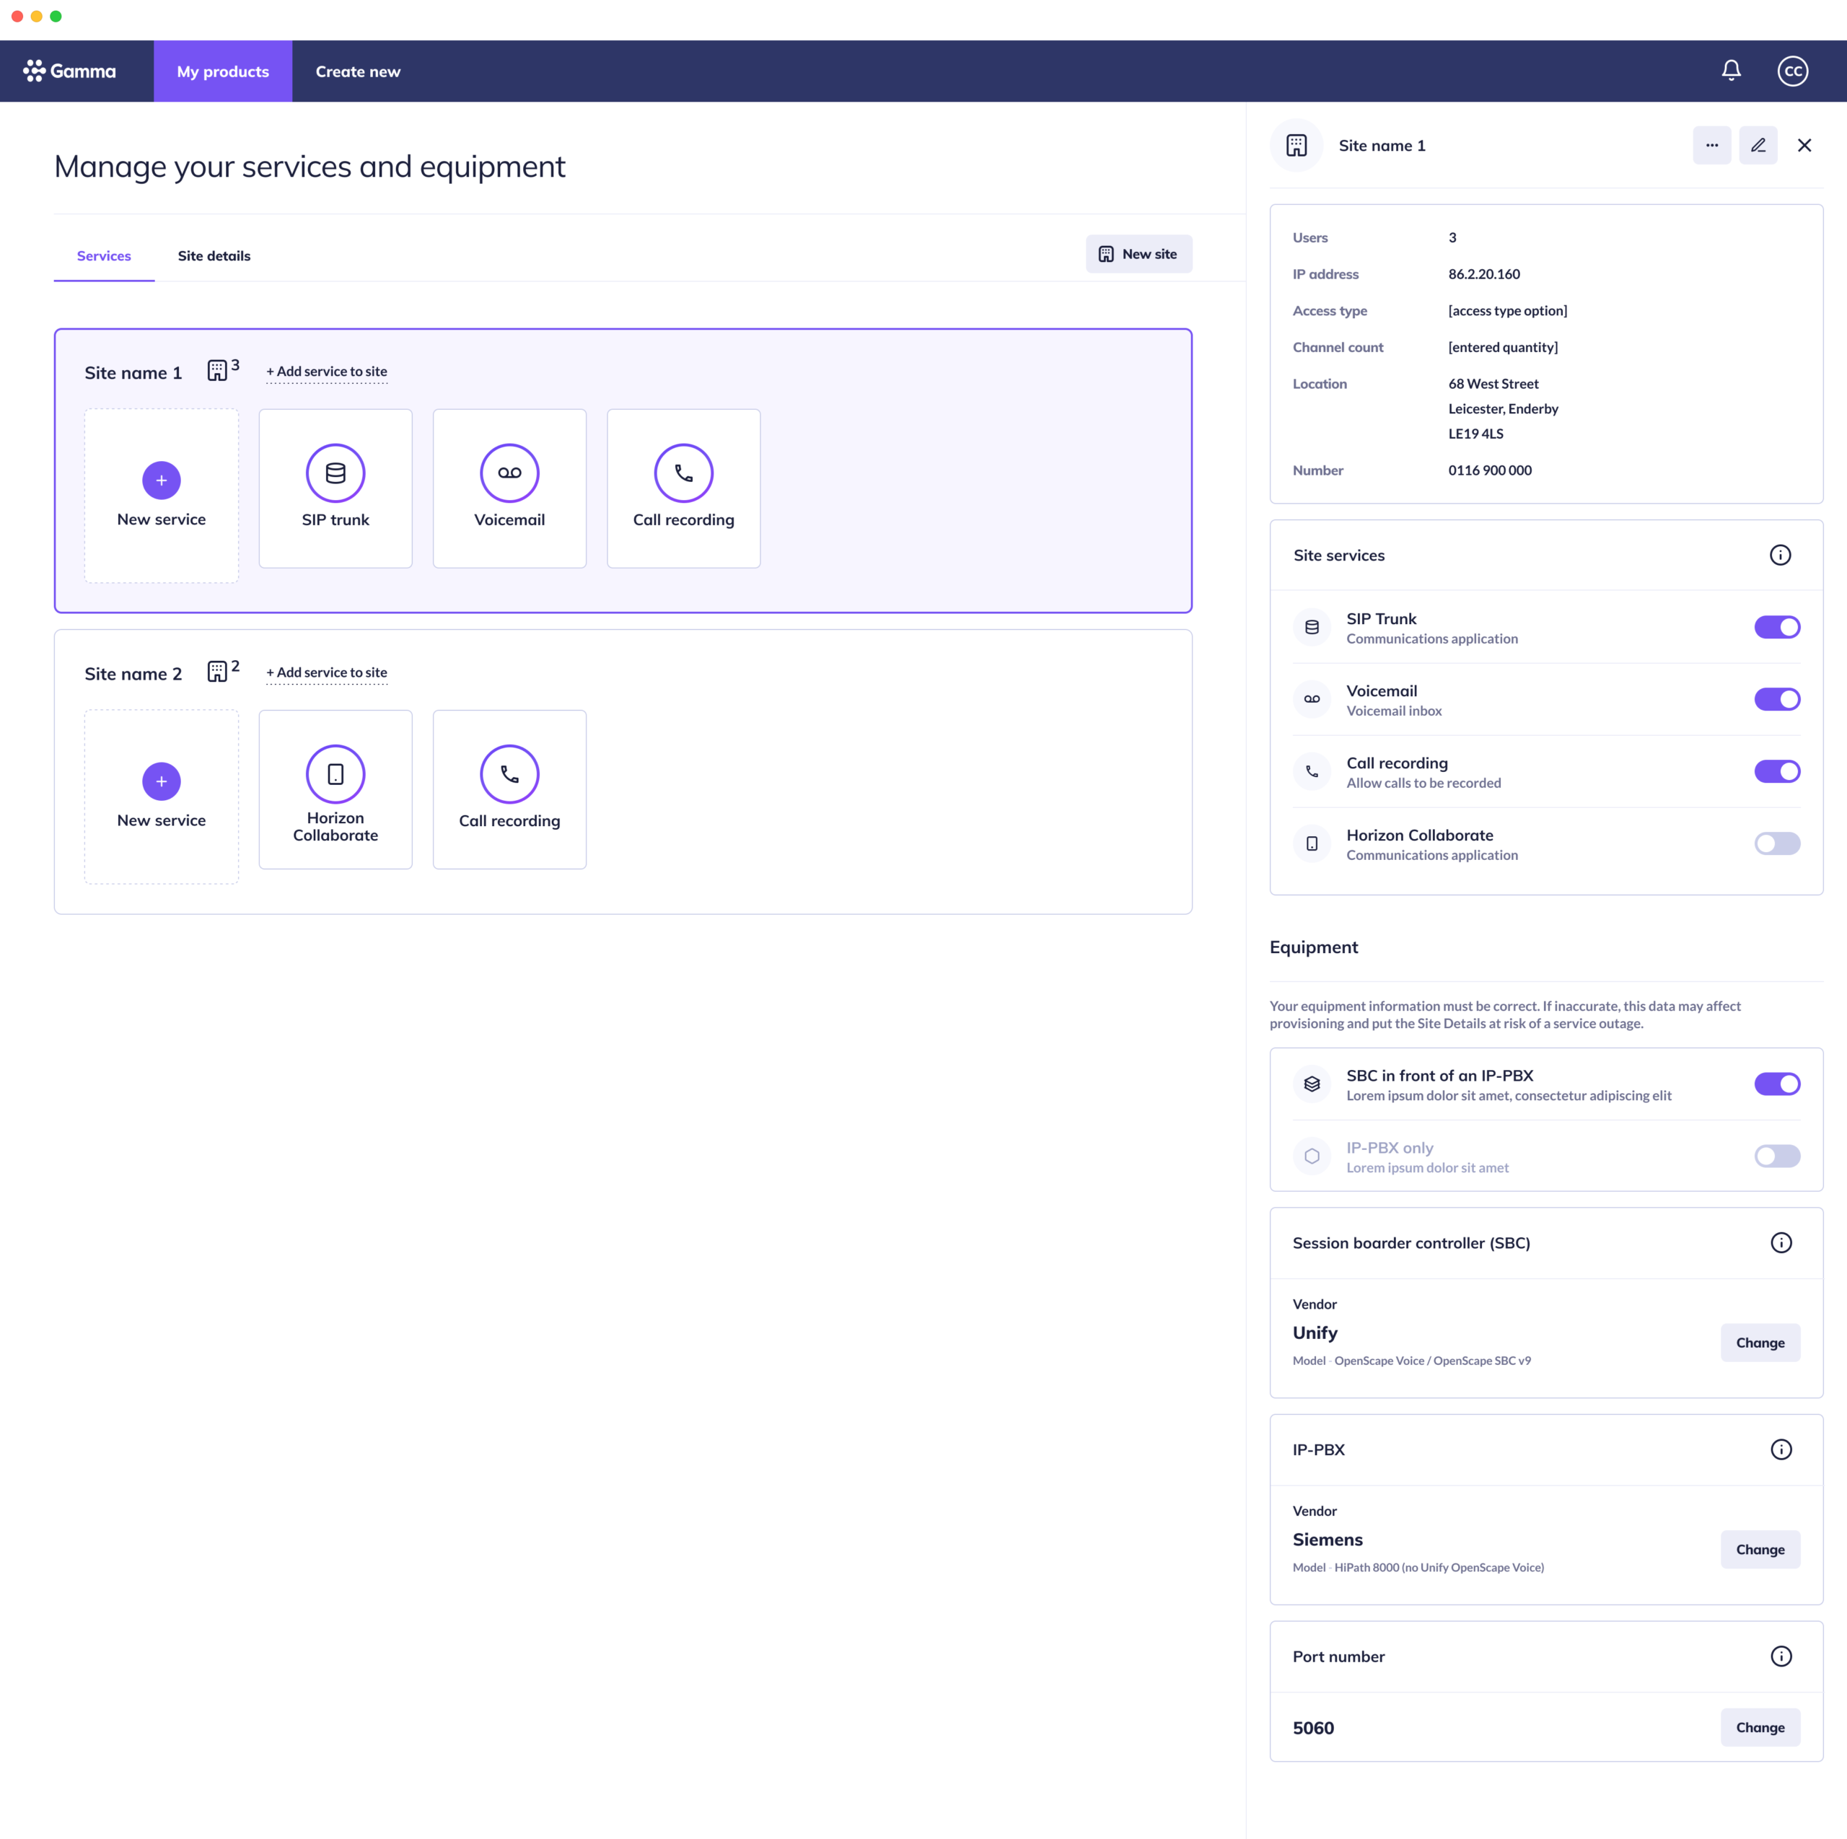
Task: Click the edit pencil icon on the Site name 1 panel
Action: point(1758,145)
